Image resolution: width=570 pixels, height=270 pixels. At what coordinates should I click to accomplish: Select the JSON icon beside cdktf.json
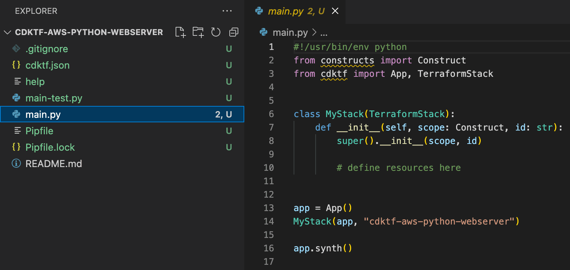click(x=16, y=65)
